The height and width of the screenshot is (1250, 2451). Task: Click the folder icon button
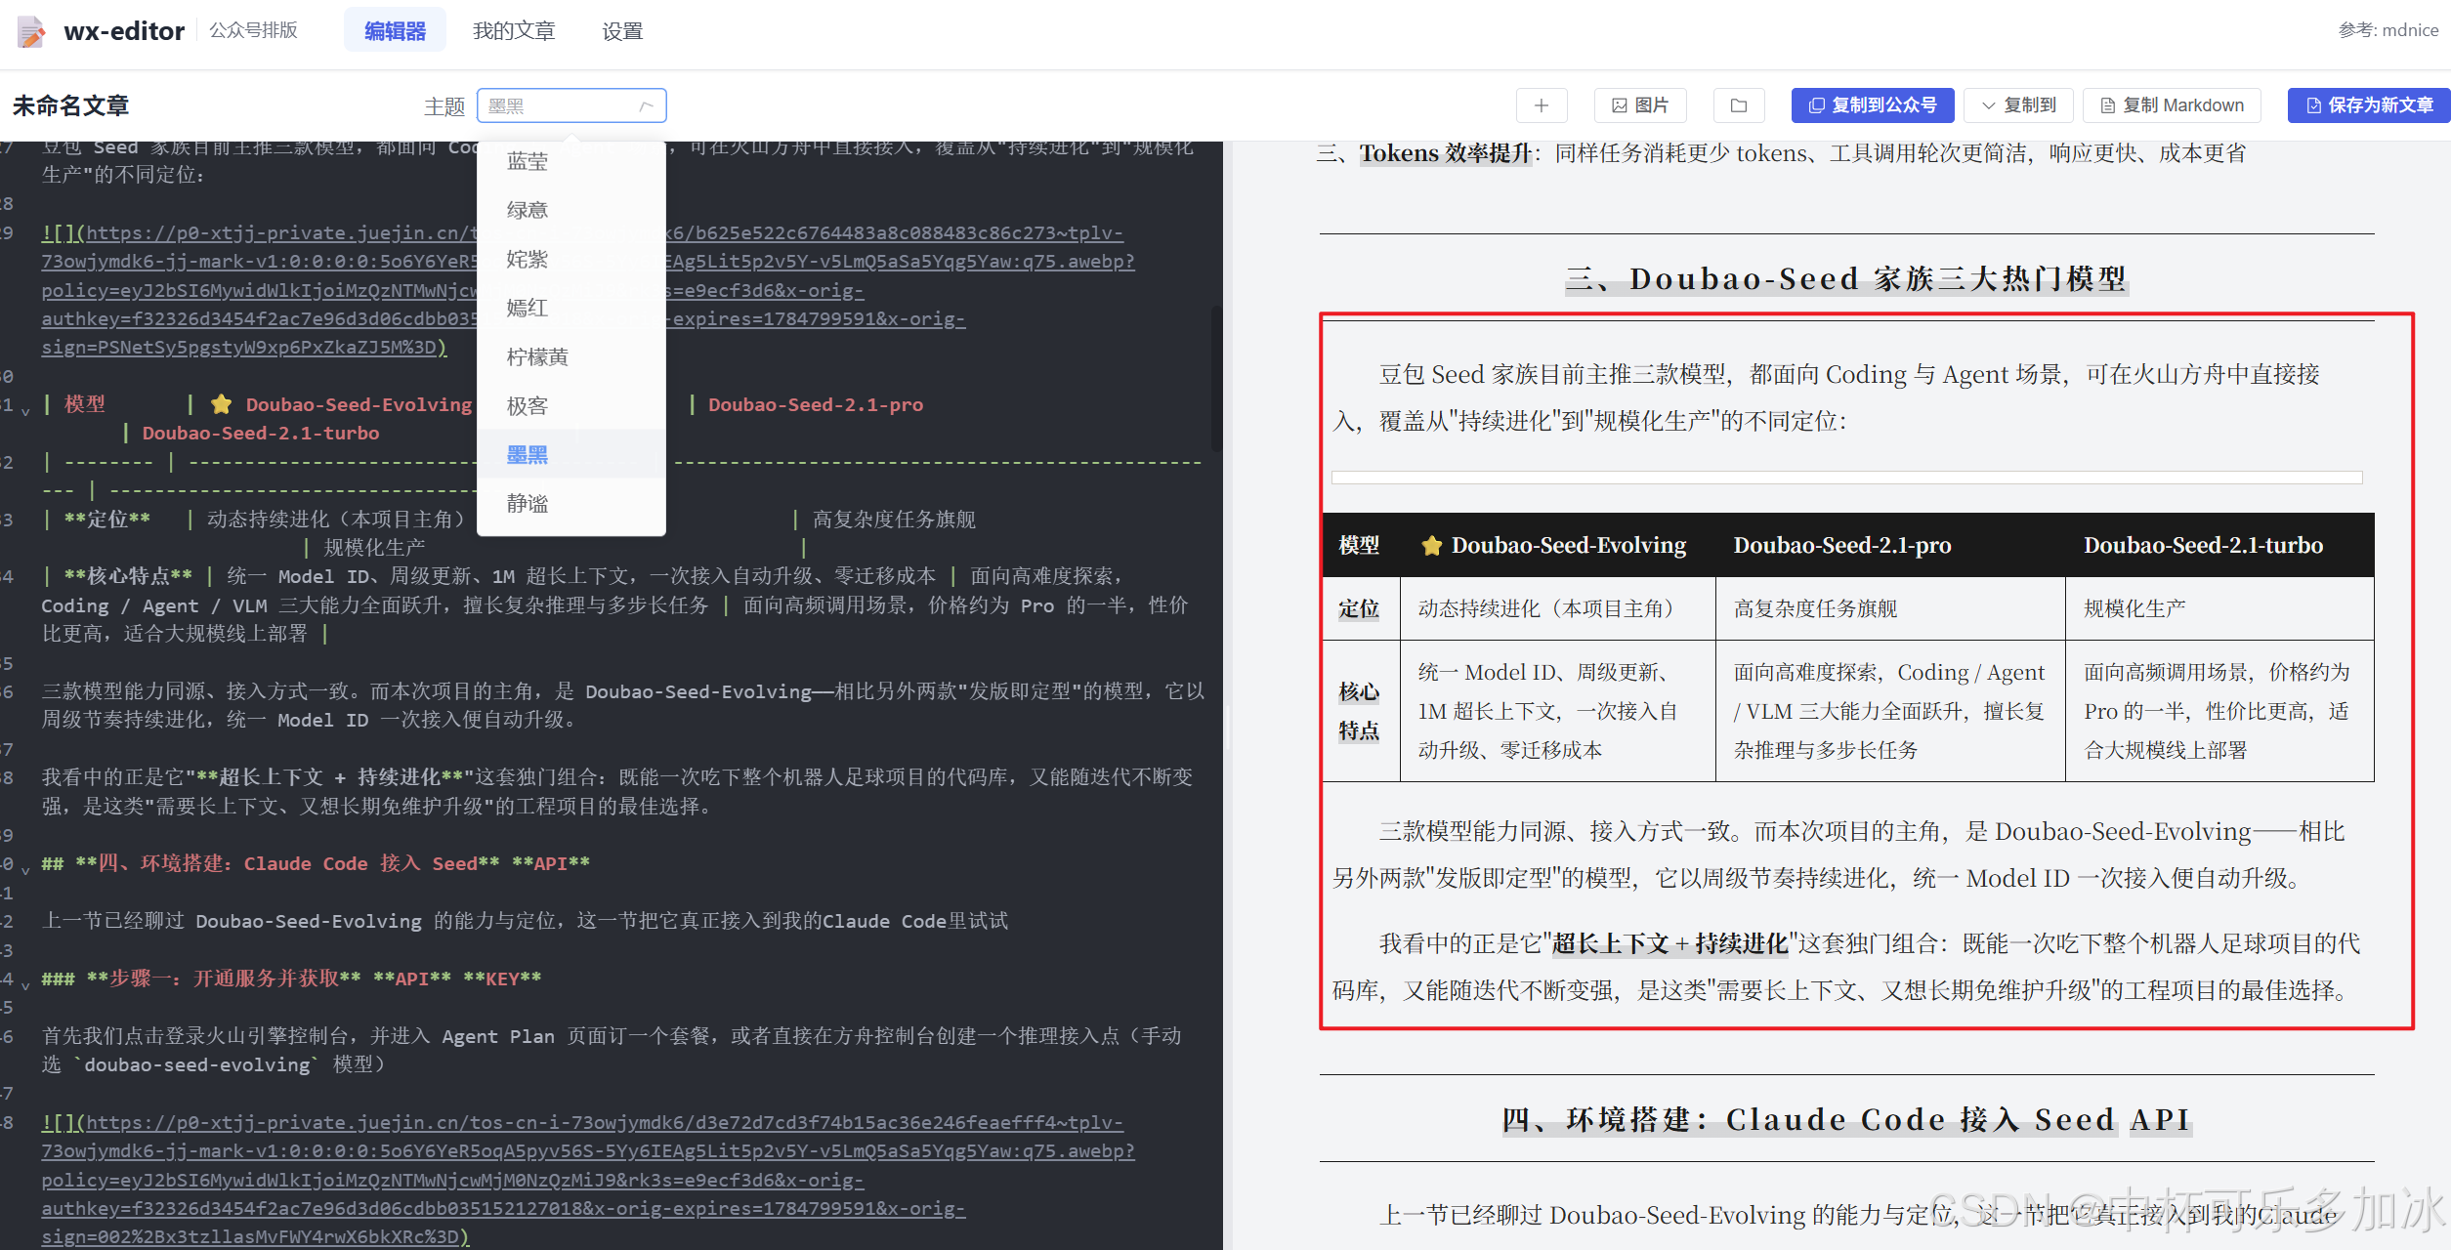click(1739, 105)
